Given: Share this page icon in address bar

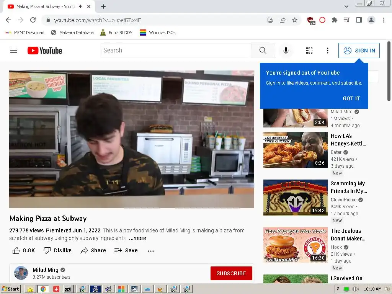Looking at the screenshot, I should point(283,20).
